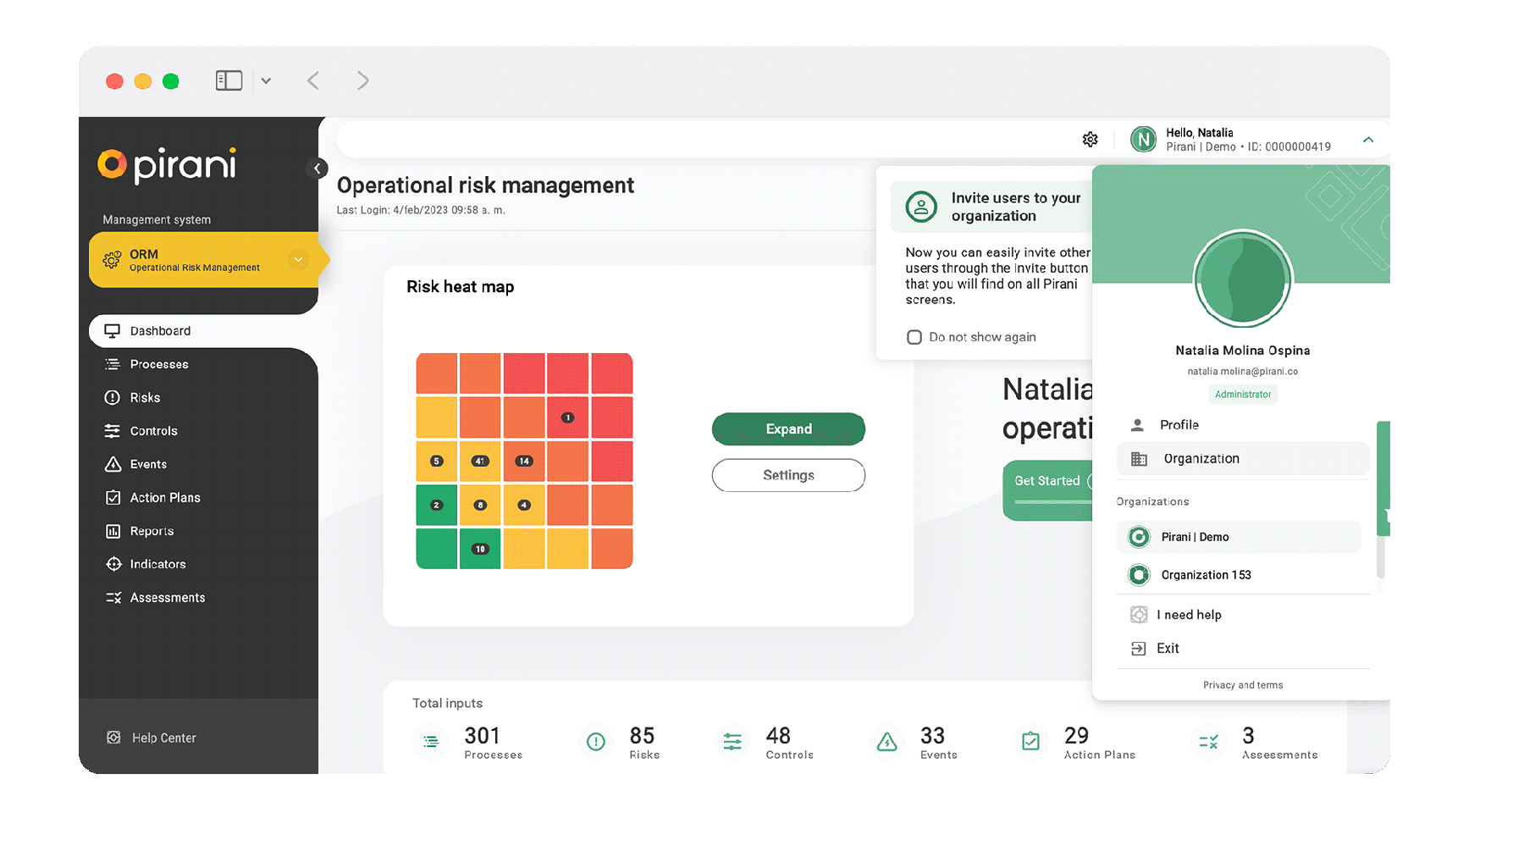Collapse the ORM Operational Risk Management menu
Screen dimensions: 1524x857
[x=297, y=259]
